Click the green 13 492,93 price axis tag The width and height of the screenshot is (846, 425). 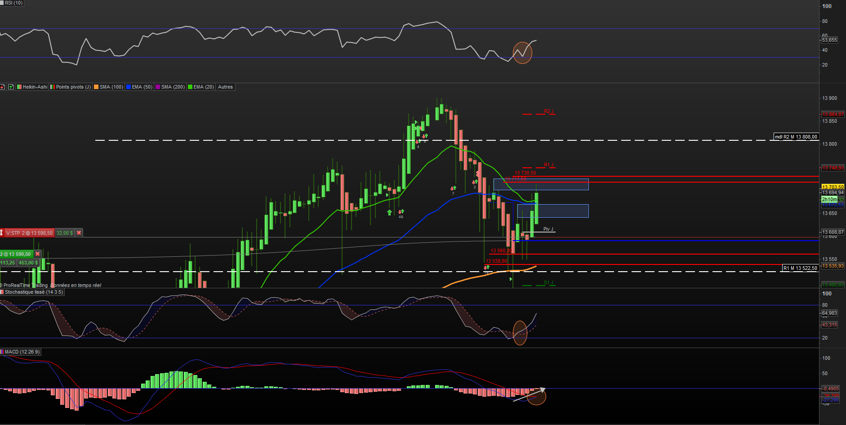(833, 285)
